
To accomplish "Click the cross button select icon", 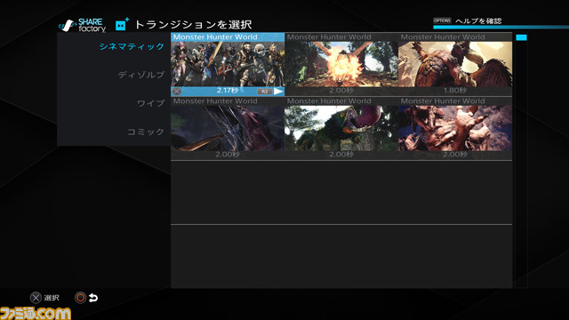I will [36, 298].
